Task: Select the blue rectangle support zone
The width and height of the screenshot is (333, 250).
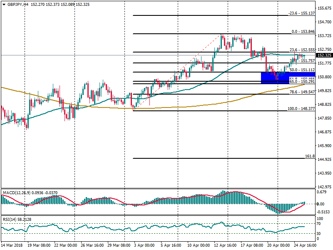Action: point(275,77)
